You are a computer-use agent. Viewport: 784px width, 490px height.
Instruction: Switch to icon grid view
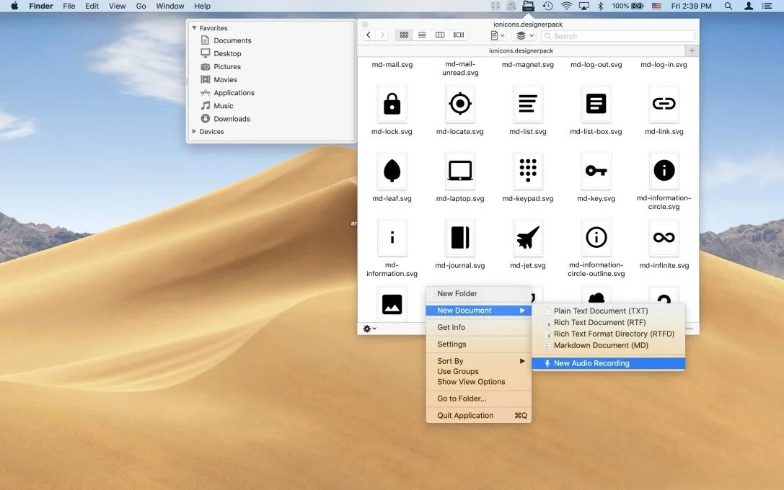[404, 35]
